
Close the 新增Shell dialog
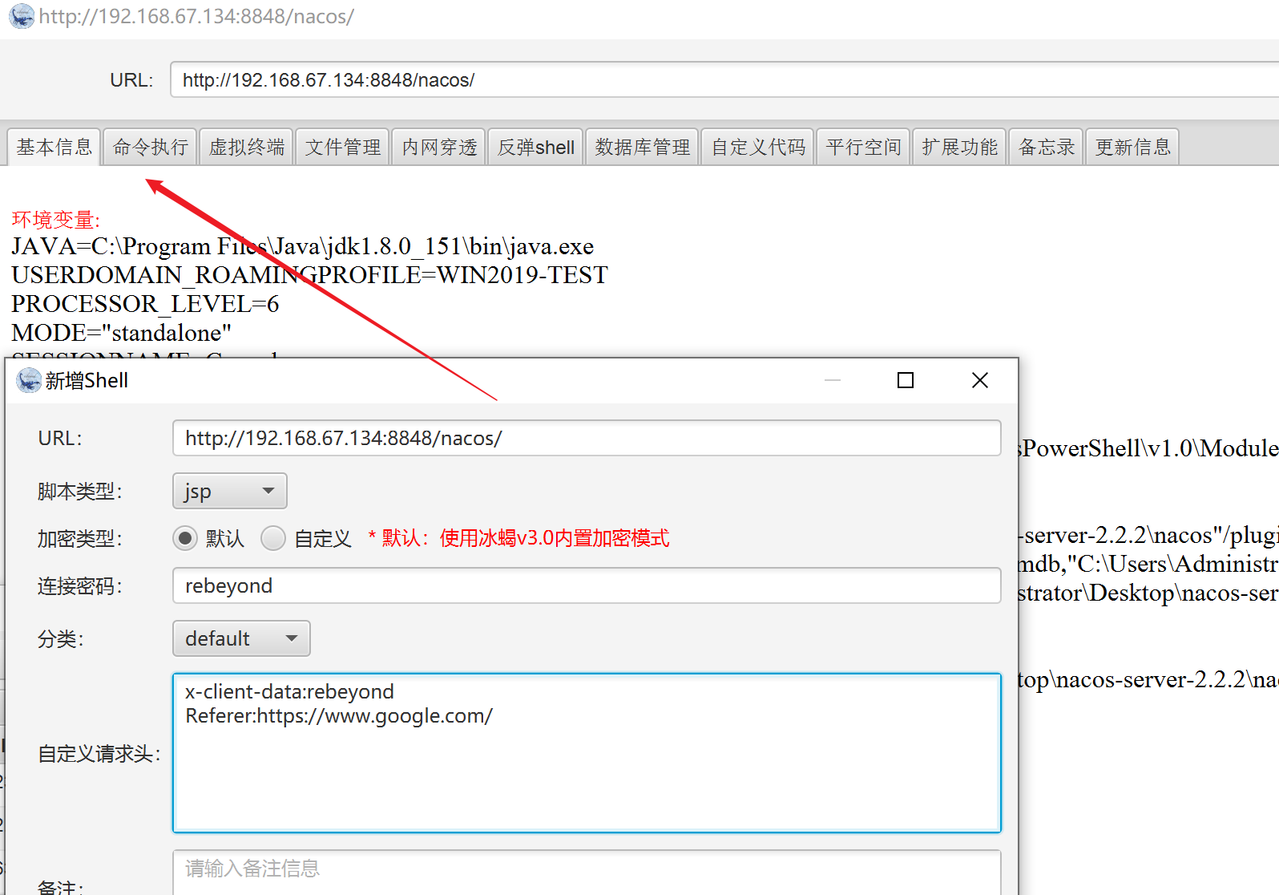coord(980,380)
